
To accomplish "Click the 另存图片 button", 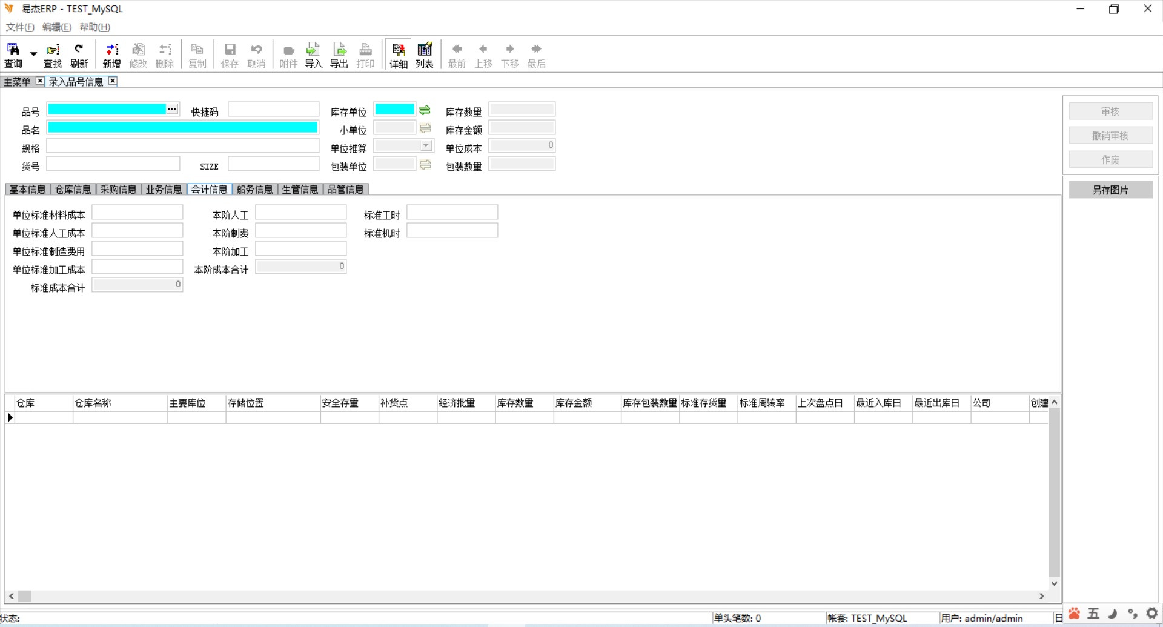I will [x=1110, y=190].
